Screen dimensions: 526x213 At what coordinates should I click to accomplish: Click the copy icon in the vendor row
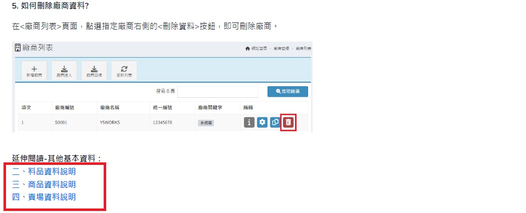click(275, 122)
